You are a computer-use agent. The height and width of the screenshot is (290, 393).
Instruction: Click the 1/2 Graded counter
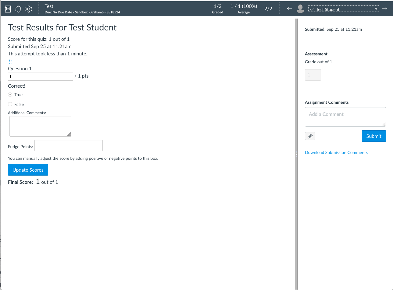(x=218, y=9)
